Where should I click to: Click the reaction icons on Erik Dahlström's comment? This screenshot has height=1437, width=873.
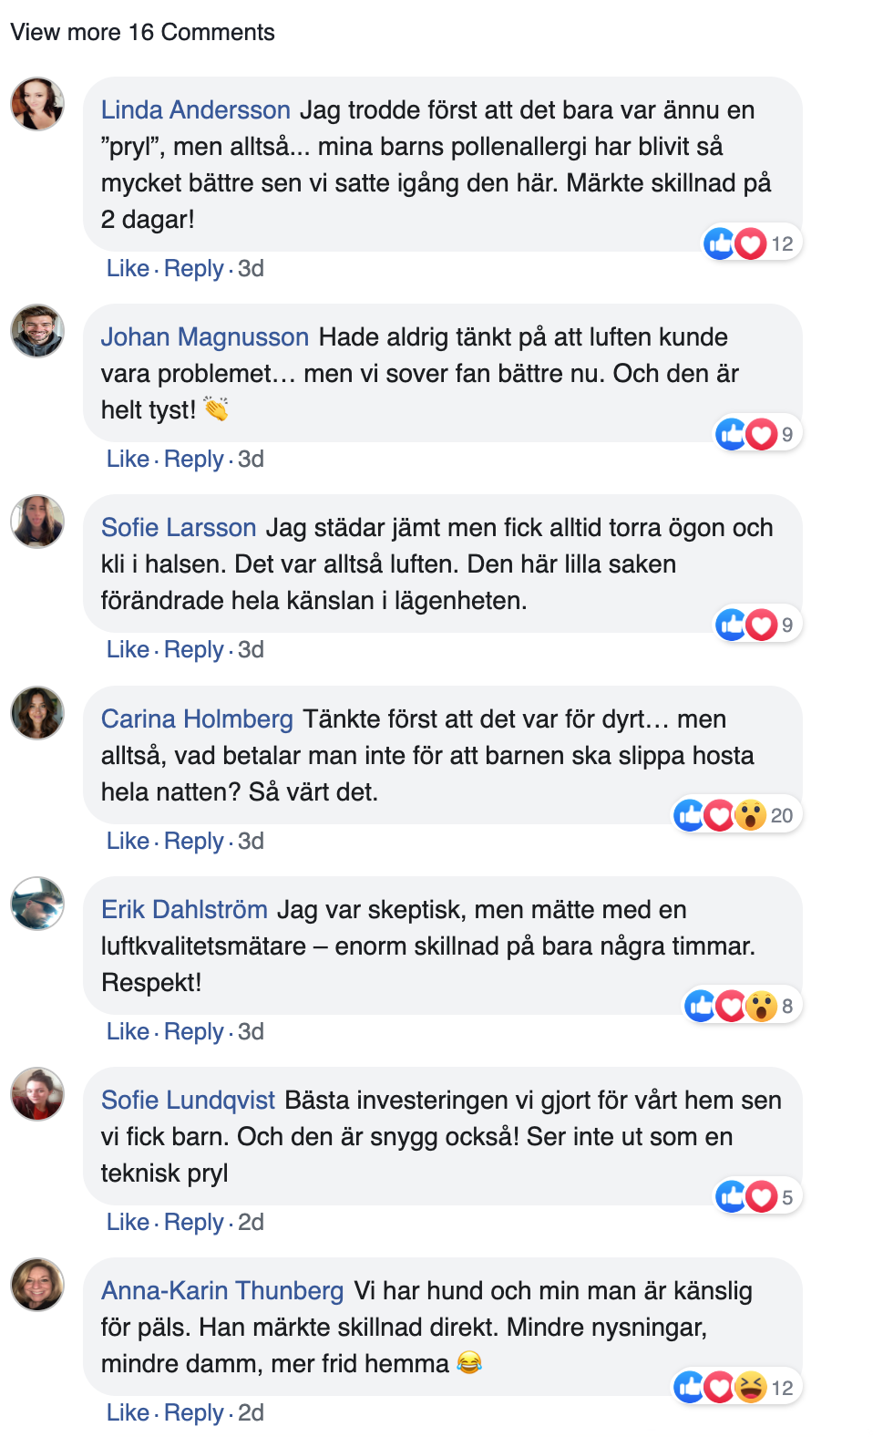tap(742, 1006)
